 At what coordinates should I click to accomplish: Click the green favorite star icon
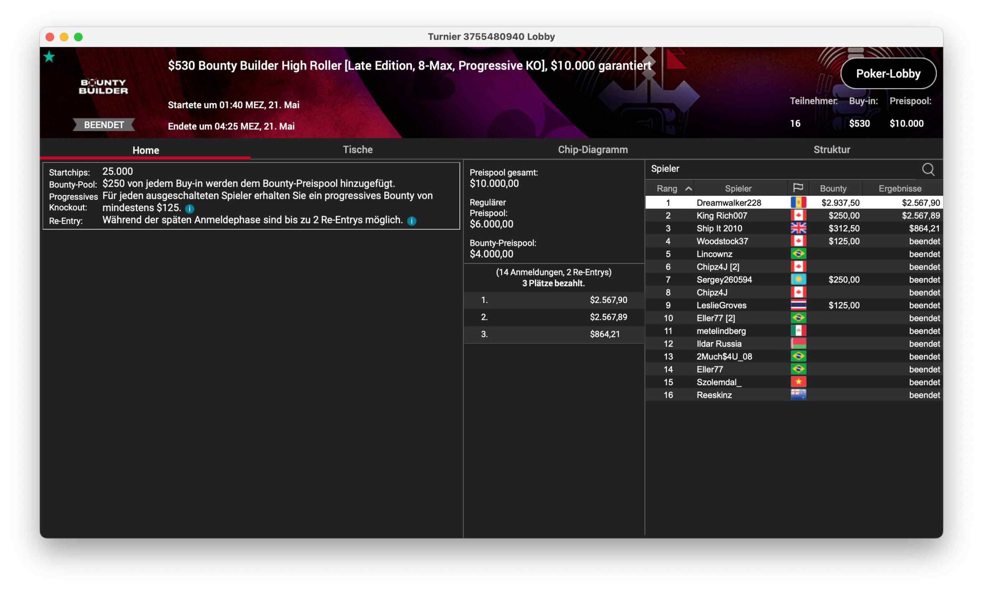[x=49, y=57]
